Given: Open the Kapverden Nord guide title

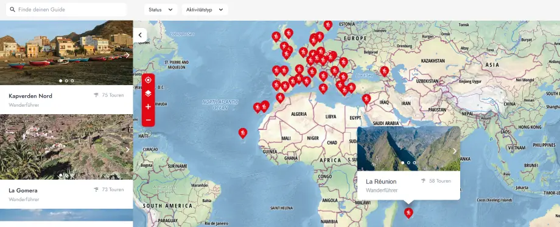Looking at the screenshot, I should point(30,96).
